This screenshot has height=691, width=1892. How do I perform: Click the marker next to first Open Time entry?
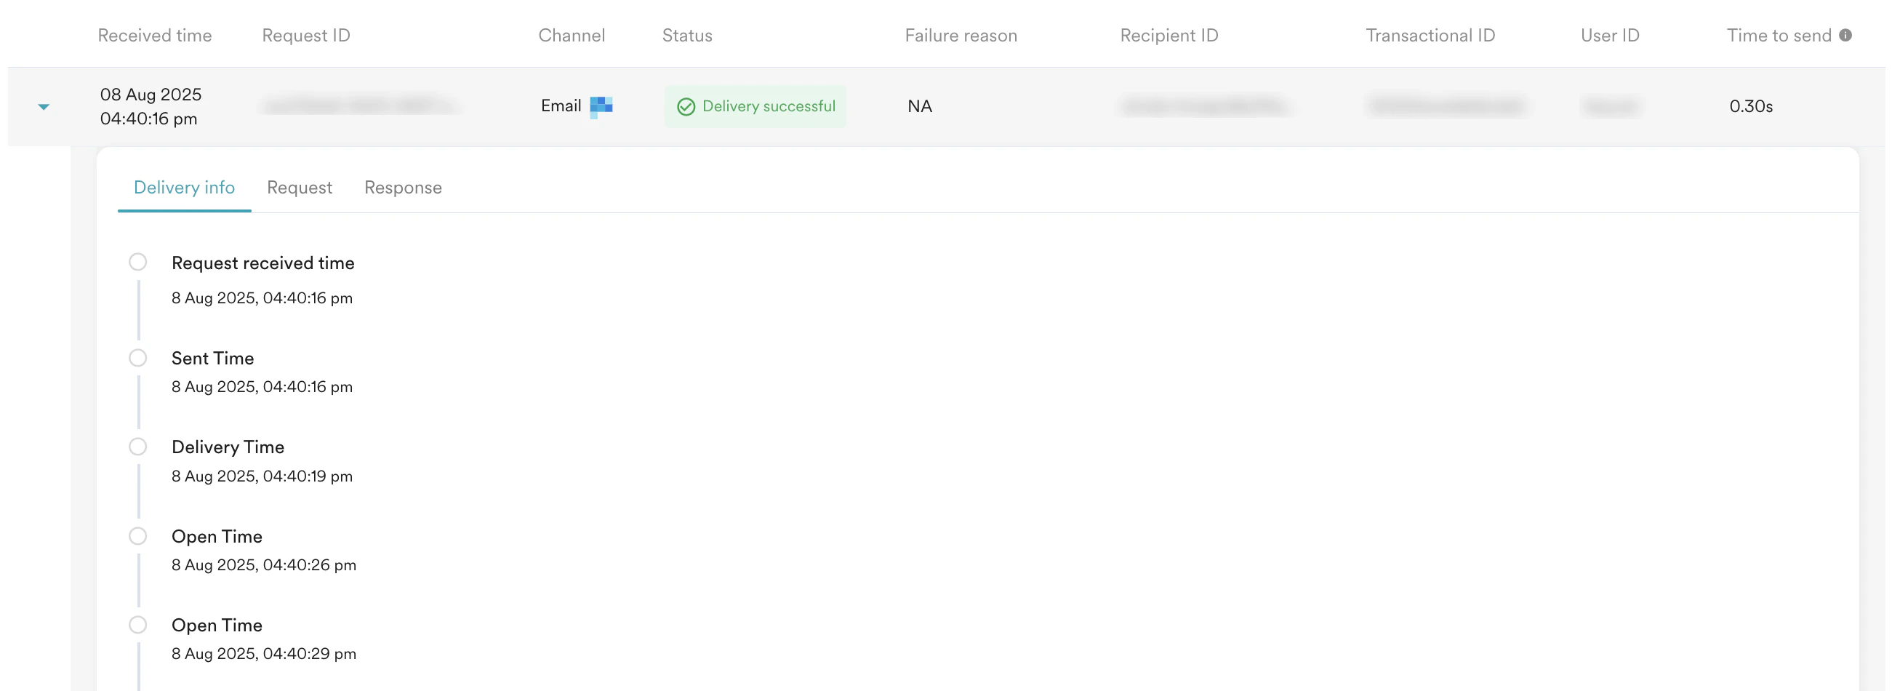pyautogui.click(x=138, y=535)
